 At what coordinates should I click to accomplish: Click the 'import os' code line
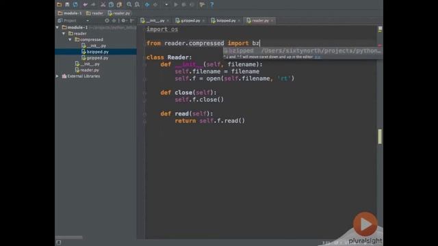click(162, 29)
